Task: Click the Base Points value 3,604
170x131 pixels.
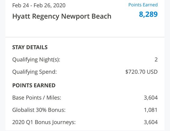Action: tap(151, 98)
